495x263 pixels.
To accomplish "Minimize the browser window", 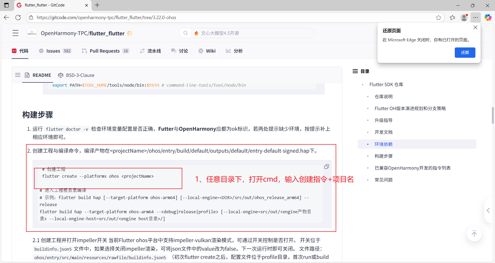I will point(458,5).
